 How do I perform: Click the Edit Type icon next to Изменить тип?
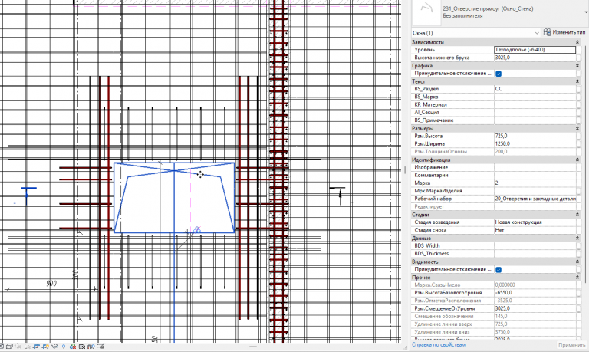click(547, 32)
